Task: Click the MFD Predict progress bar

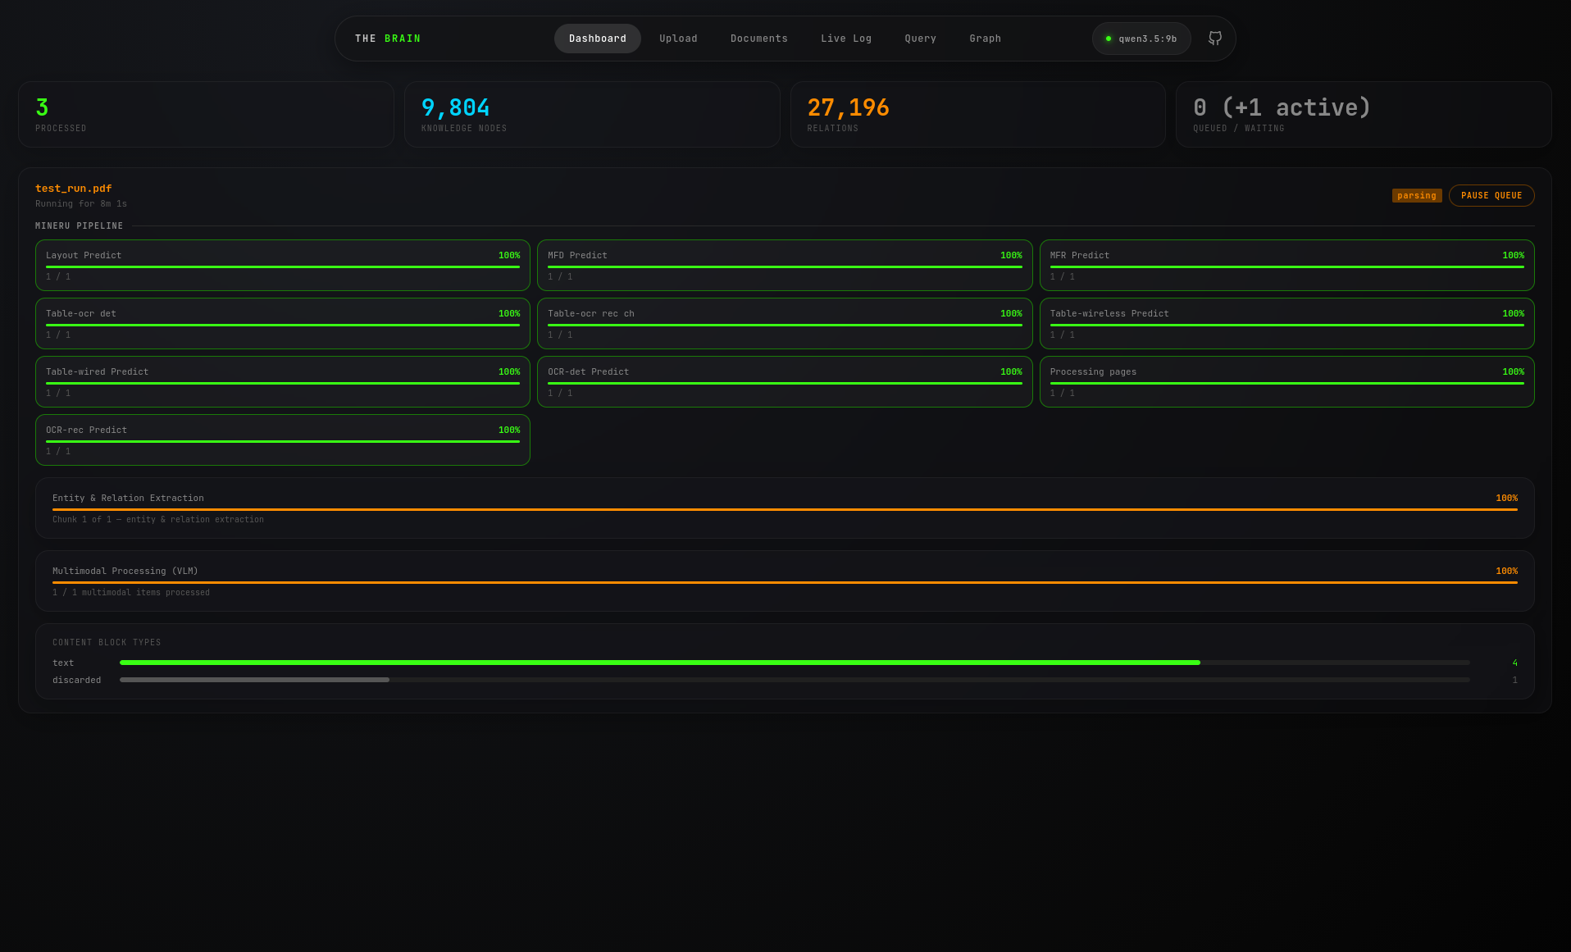Action: (785, 266)
